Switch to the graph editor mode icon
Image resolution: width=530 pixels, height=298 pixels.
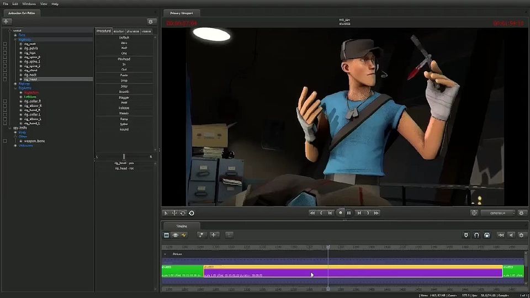click(x=184, y=235)
